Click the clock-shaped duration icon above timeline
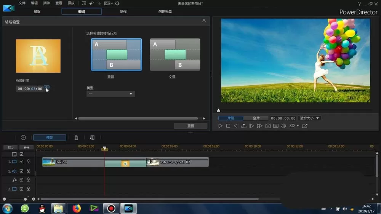The height and width of the screenshot is (214, 381). coord(23,137)
